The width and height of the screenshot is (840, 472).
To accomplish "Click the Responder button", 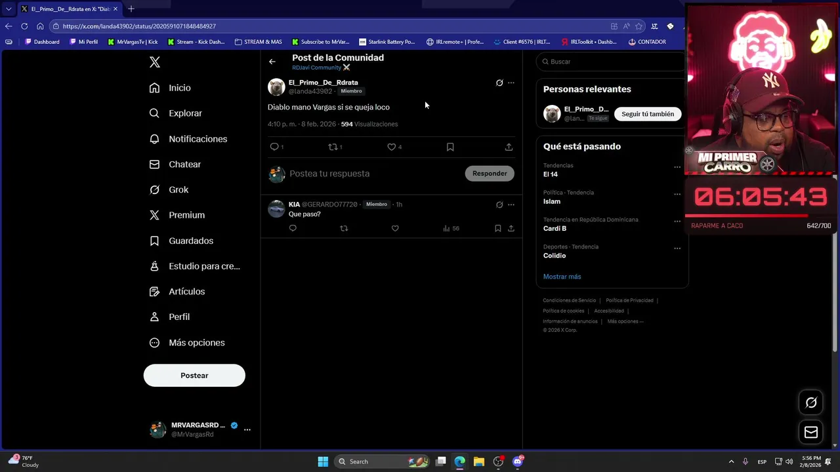I will tap(490, 174).
